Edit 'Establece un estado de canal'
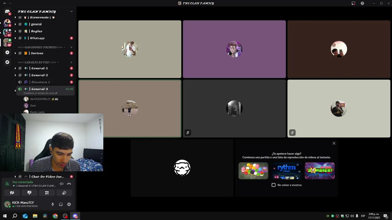 coord(40,93)
